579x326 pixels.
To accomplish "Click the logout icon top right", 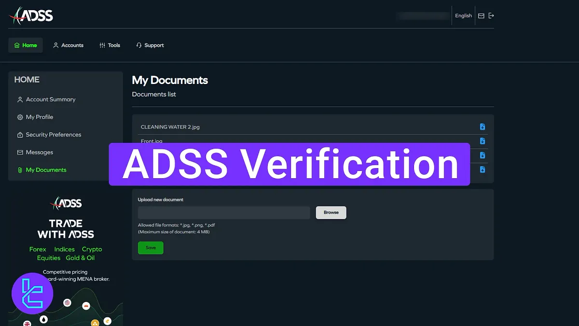I will pos(491,15).
